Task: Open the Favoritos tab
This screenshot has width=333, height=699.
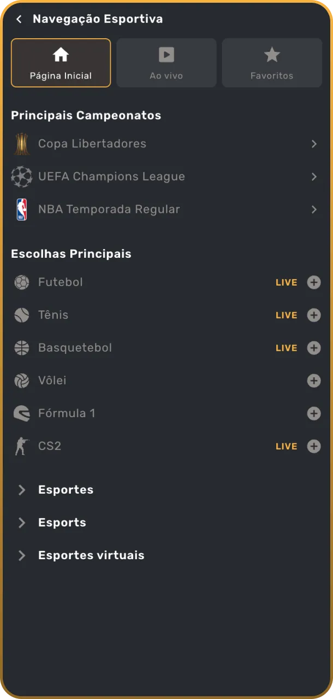Action: click(x=271, y=62)
